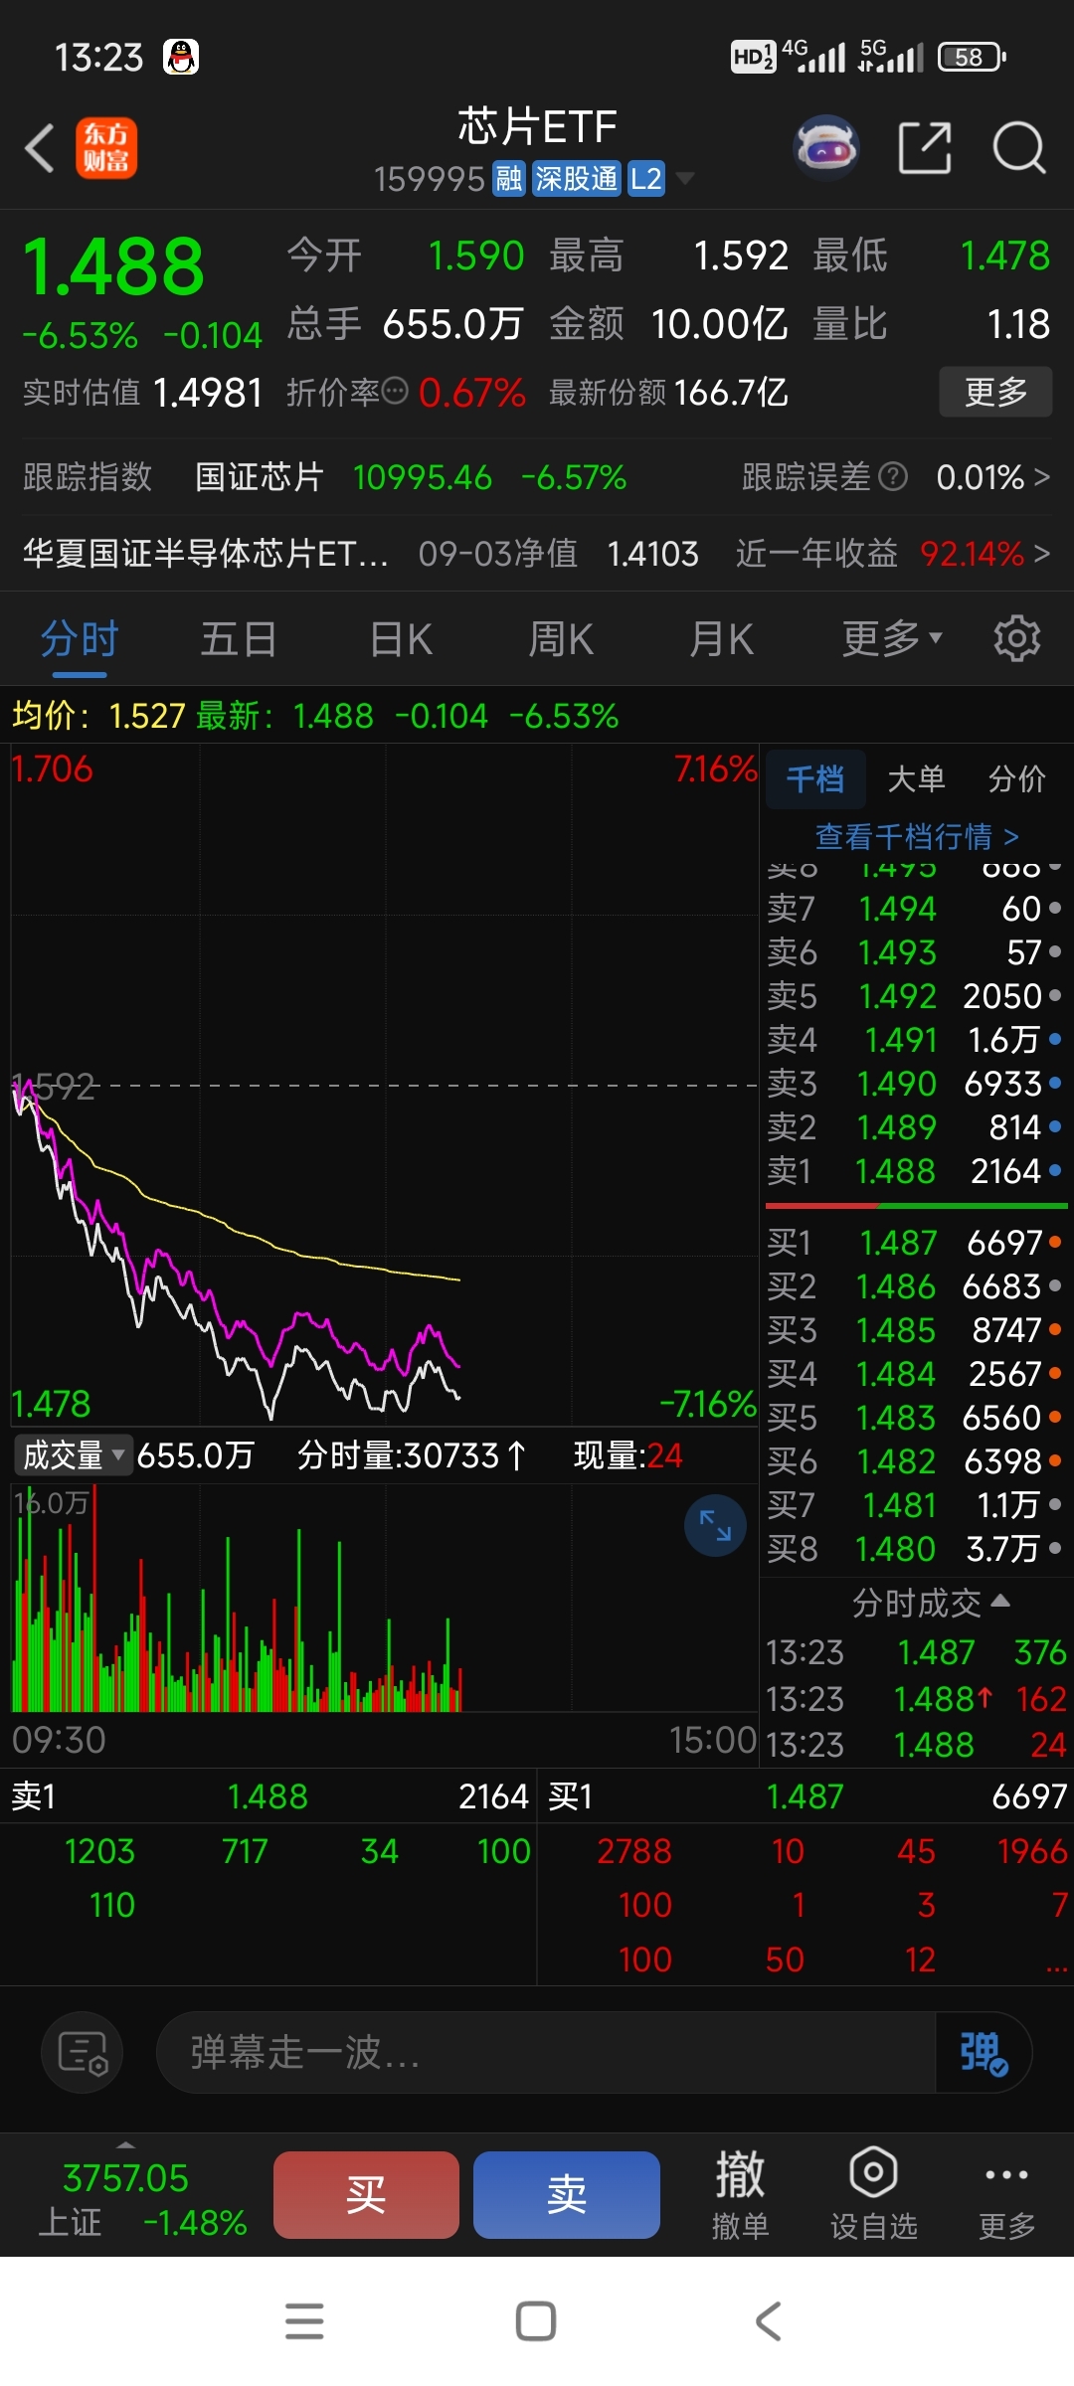1074x2386 pixels.
Task: Tap the 跟踪误差 question mark icon
Action: point(893,477)
